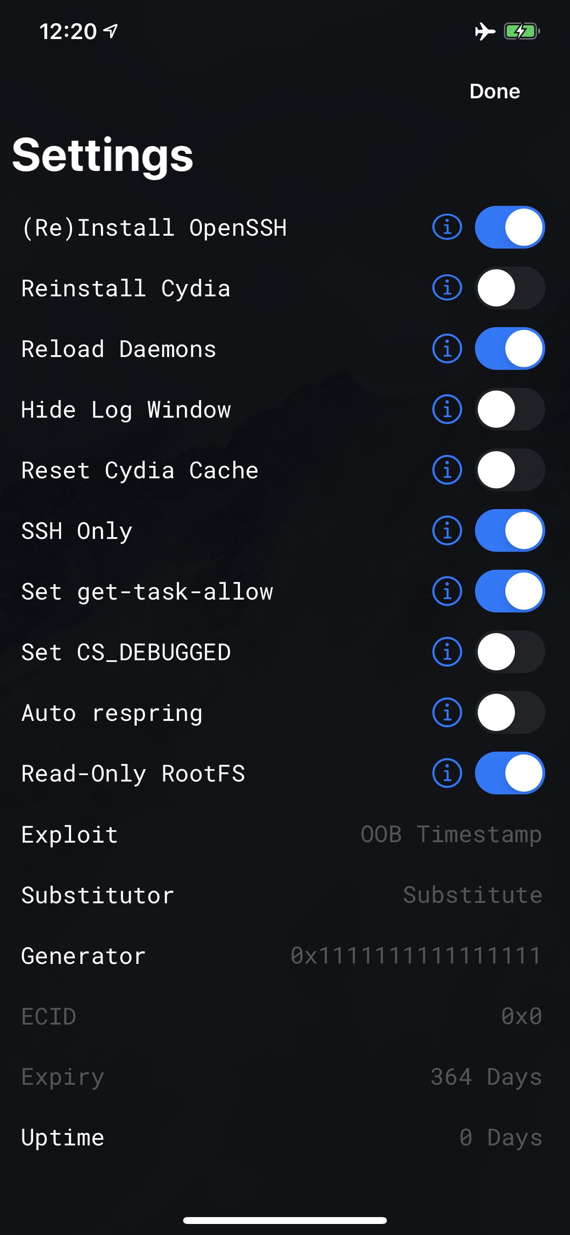Open SSH Only info icon
This screenshot has width=570, height=1235.
click(x=447, y=530)
